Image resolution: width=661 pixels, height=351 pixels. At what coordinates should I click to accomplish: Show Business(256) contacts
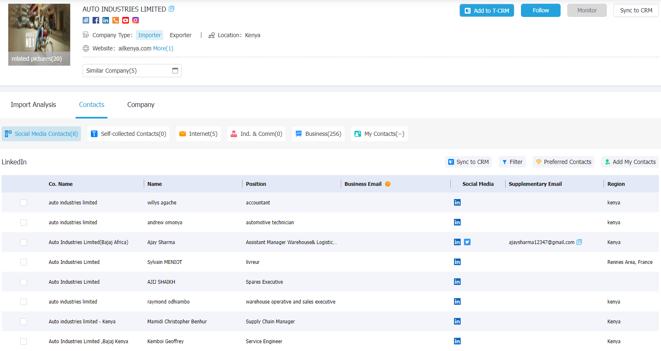pos(318,134)
